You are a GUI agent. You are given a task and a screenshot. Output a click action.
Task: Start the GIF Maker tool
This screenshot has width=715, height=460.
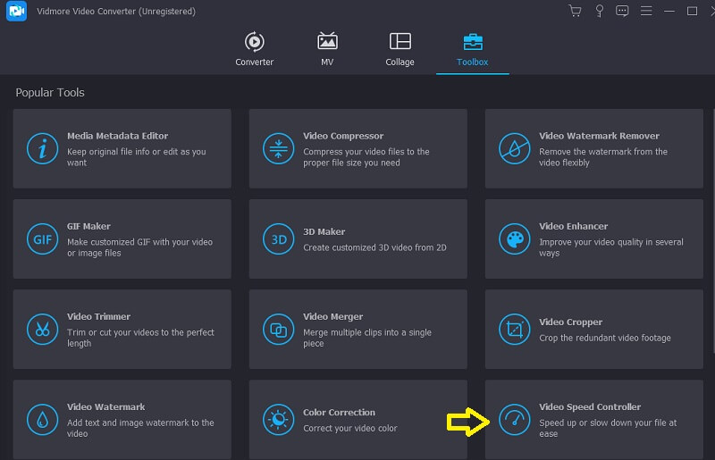point(122,239)
